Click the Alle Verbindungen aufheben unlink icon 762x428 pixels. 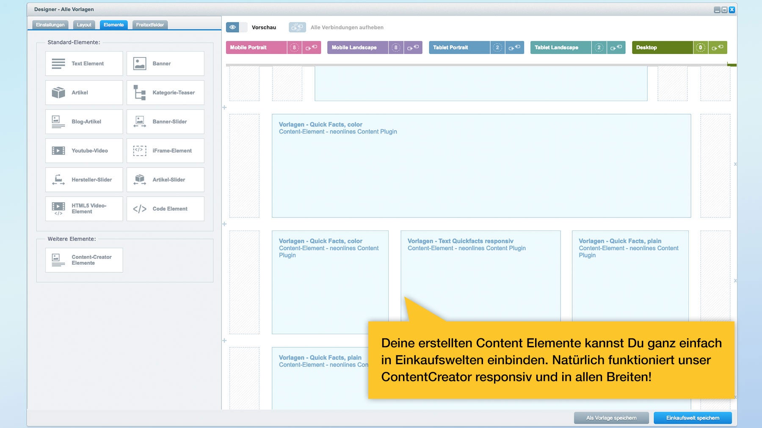pos(297,27)
